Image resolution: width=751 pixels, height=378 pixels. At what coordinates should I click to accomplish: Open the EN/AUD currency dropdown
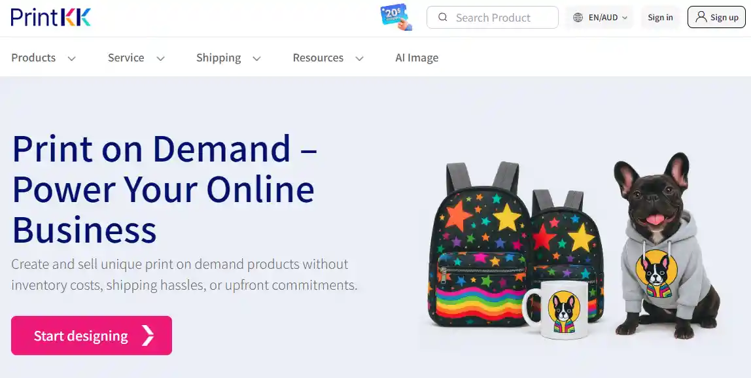pos(600,17)
